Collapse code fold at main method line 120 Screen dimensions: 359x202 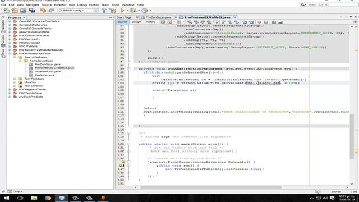pyautogui.click(x=128, y=144)
